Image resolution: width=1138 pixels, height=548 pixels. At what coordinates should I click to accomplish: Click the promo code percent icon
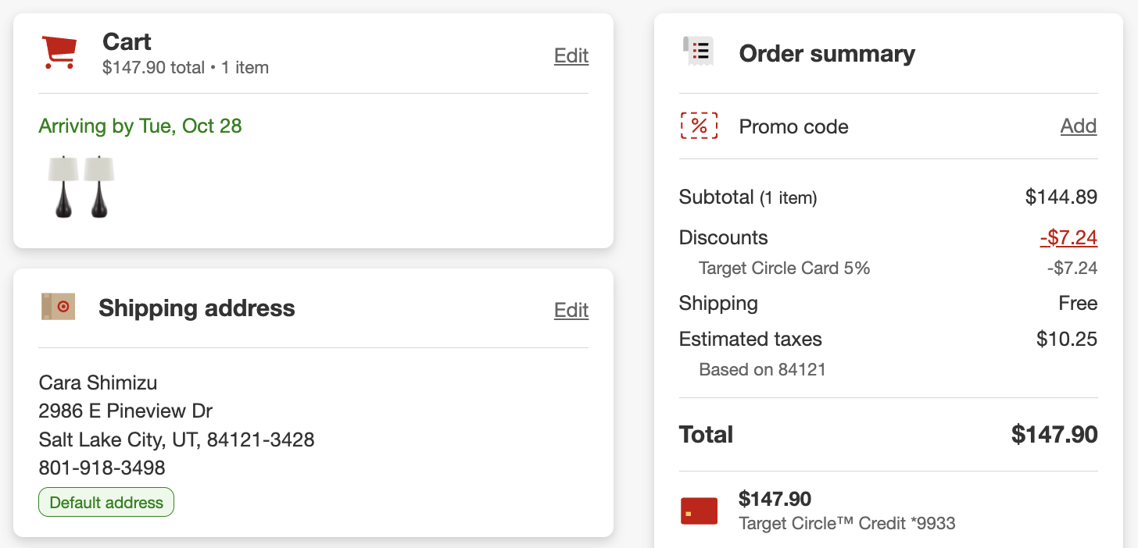tap(699, 126)
